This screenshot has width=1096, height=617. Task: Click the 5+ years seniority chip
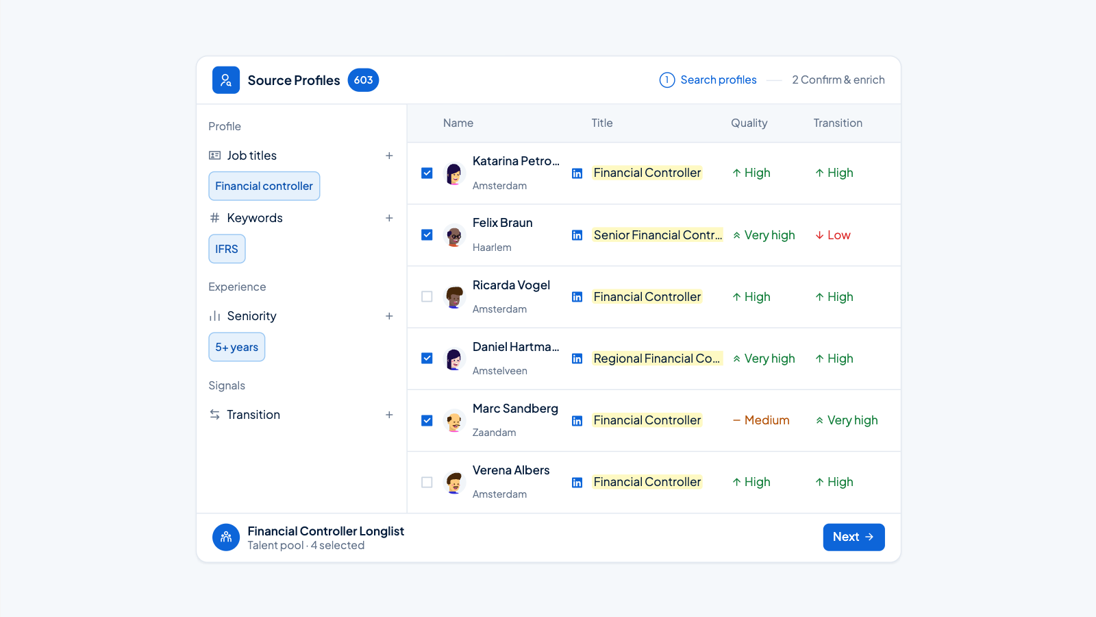click(x=236, y=348)
